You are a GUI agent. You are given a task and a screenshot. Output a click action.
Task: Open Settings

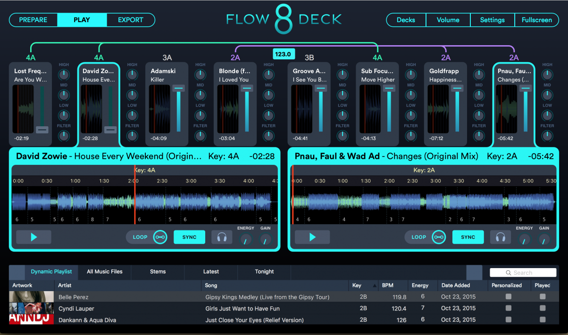click(493, 20)
